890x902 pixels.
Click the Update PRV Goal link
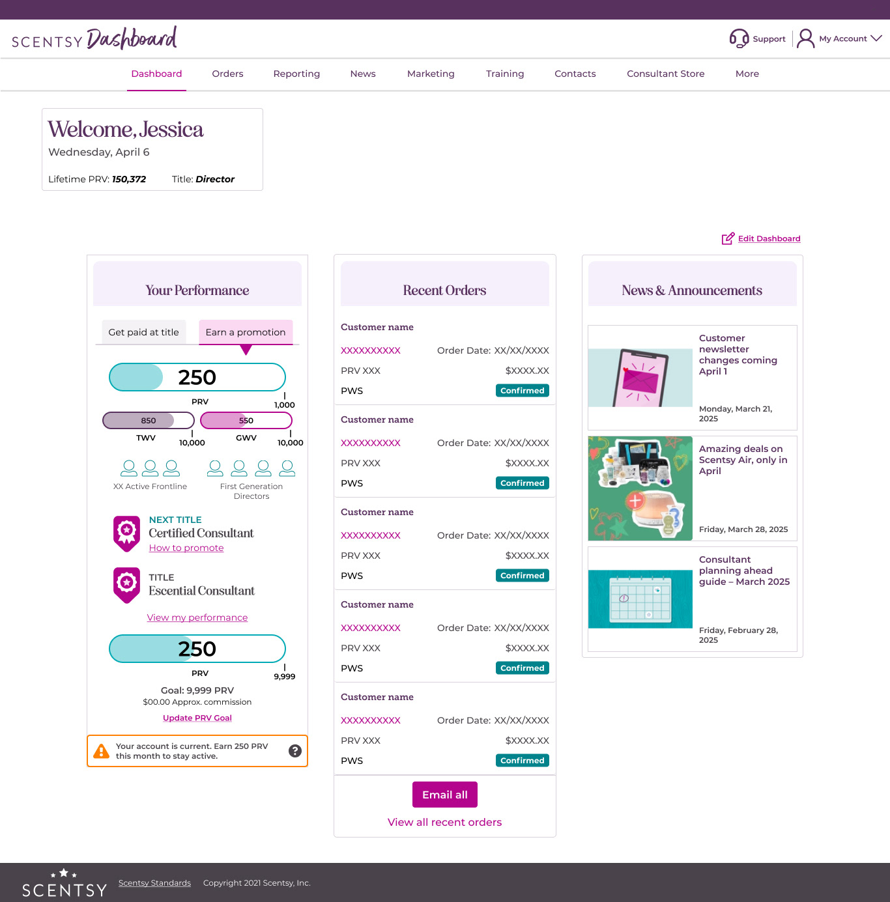click(197, 718)
